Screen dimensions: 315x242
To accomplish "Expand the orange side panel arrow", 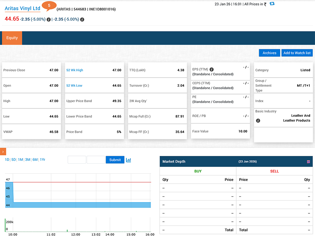I will coord(3,151).
